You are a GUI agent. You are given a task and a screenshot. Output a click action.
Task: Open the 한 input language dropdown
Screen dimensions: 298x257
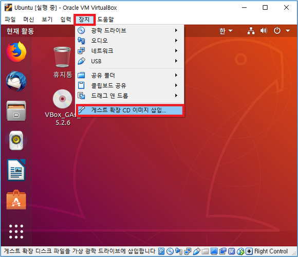pyautogui.click(x=226, y=31)
